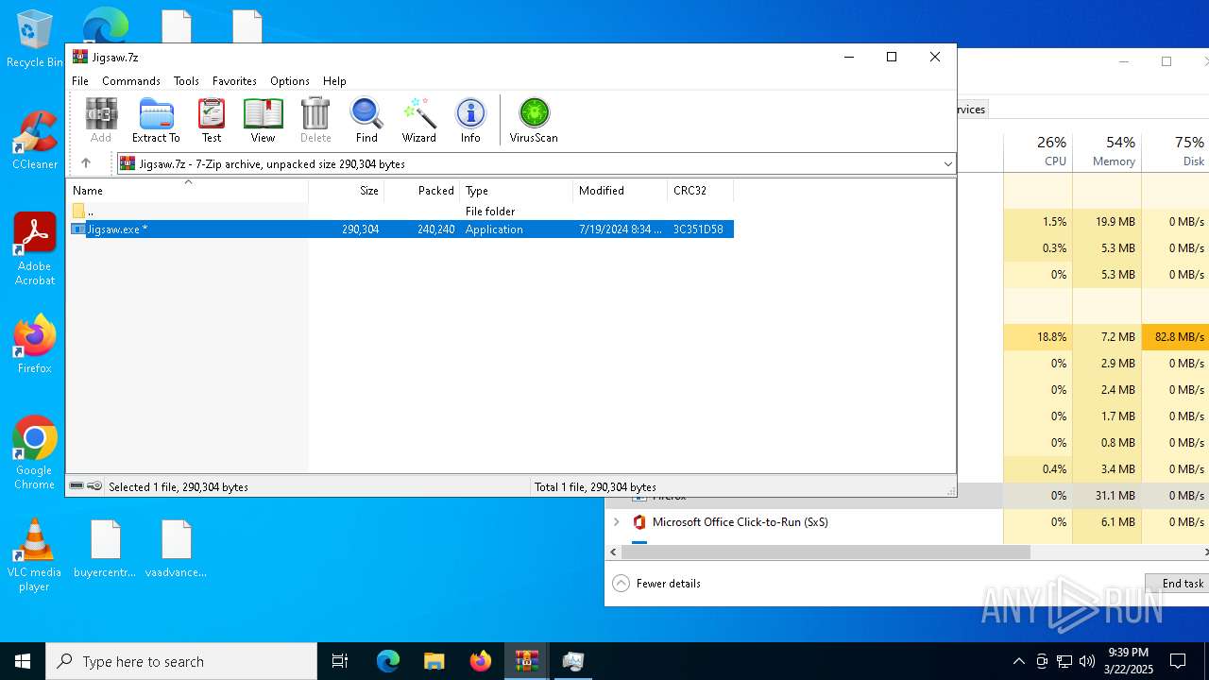Screen dimensions: 1209x680
Task: Open Recycle Bin desktop icon
Action: (35, 41)
